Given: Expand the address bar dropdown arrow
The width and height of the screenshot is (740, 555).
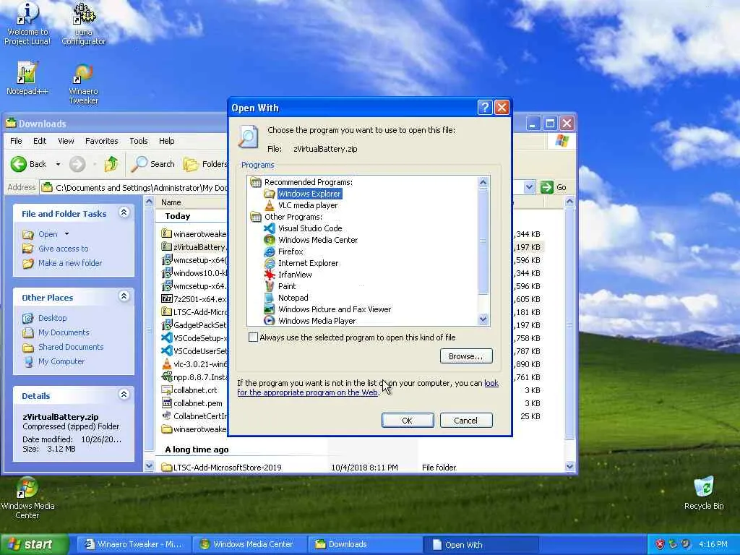Looking at the screenshot, I should pyautogui.click(x=529, y=187).
